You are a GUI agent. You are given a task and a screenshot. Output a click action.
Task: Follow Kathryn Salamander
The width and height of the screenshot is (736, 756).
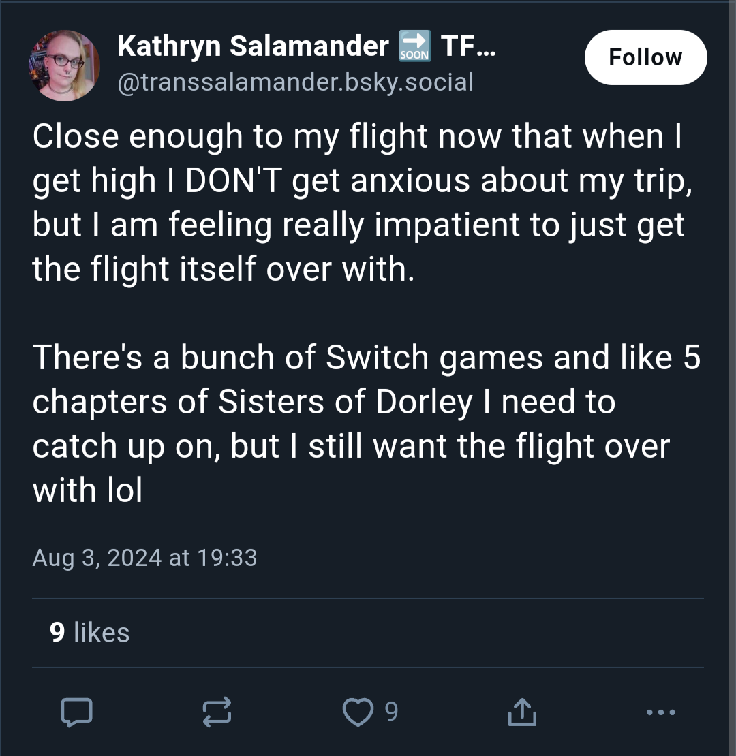[646, 57]
